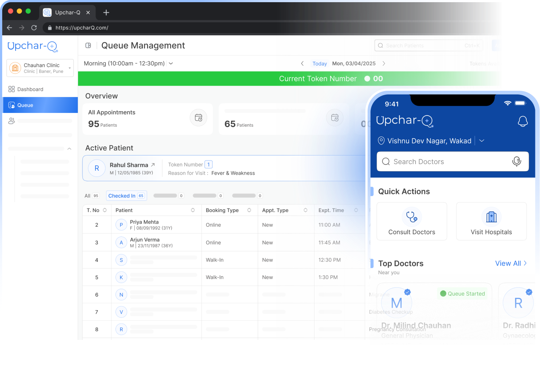Go to the next day arrow
The height and width of the screenshot is (369, 555).
pyautogui.click(x=384, y=64)
